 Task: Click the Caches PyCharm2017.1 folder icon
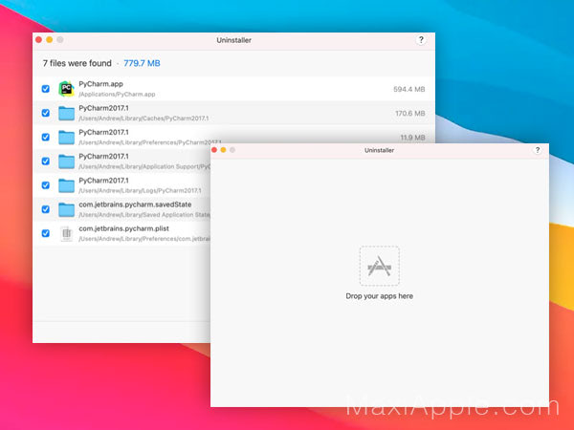tap(66, 114)
